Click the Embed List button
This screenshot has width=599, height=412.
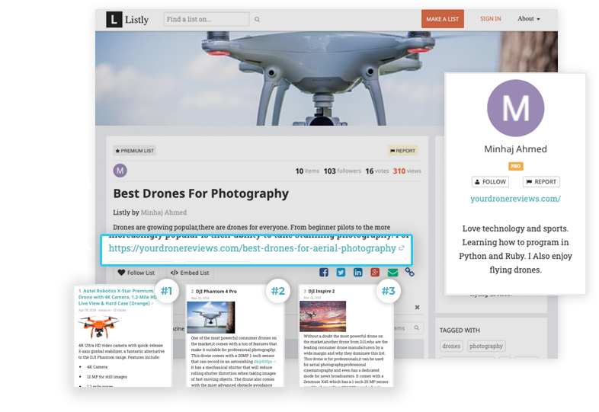tap(190, 273)
